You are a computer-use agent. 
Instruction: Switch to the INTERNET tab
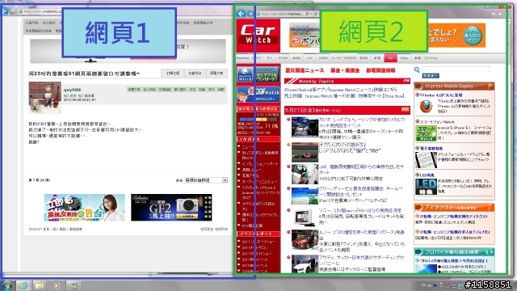click(x=350, y=57)
